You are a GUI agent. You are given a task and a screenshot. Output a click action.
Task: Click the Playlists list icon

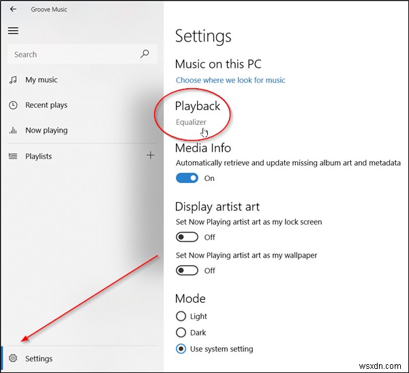(13, 156)
